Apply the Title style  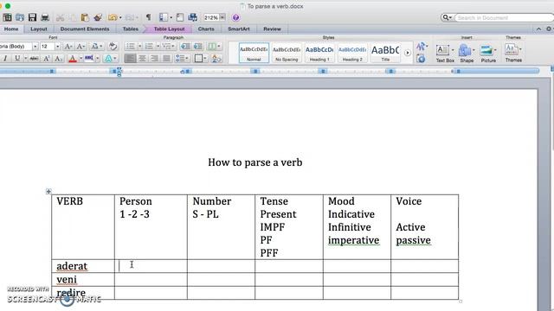pos(385,53)
